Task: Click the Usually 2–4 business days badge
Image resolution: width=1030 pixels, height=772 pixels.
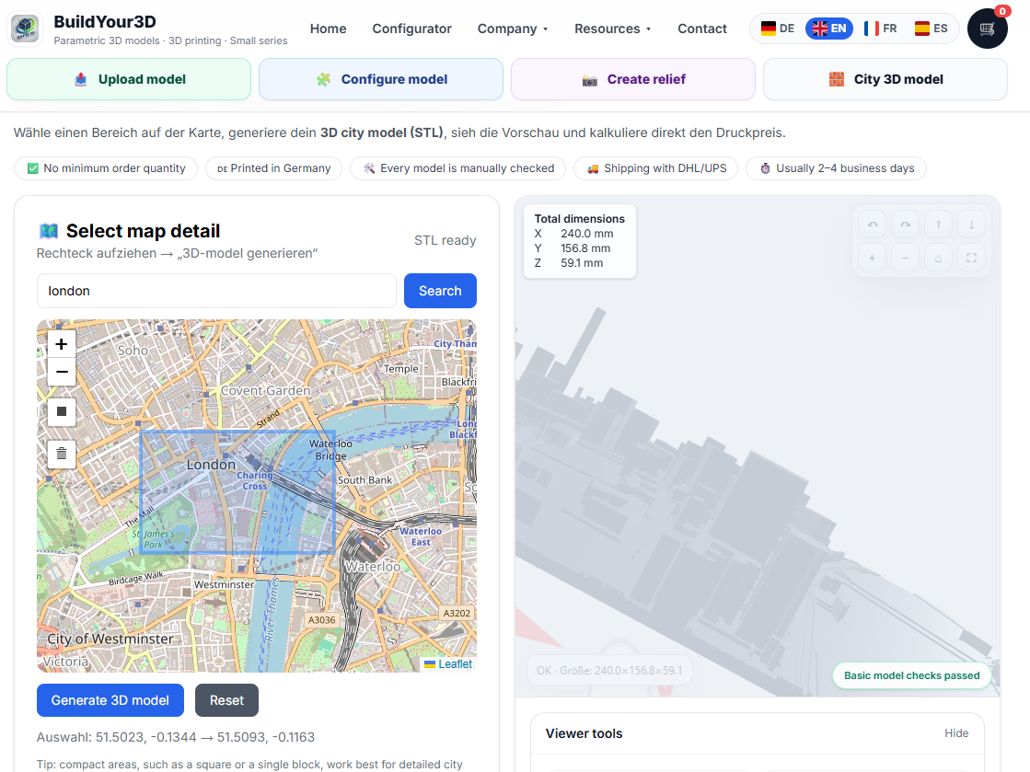Action: (x=836, y=168)
